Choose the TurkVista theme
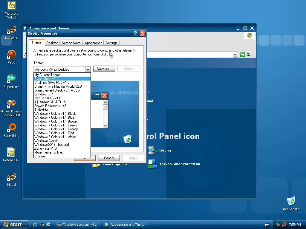Screen dimensions: 306x229 click(62, 110)
